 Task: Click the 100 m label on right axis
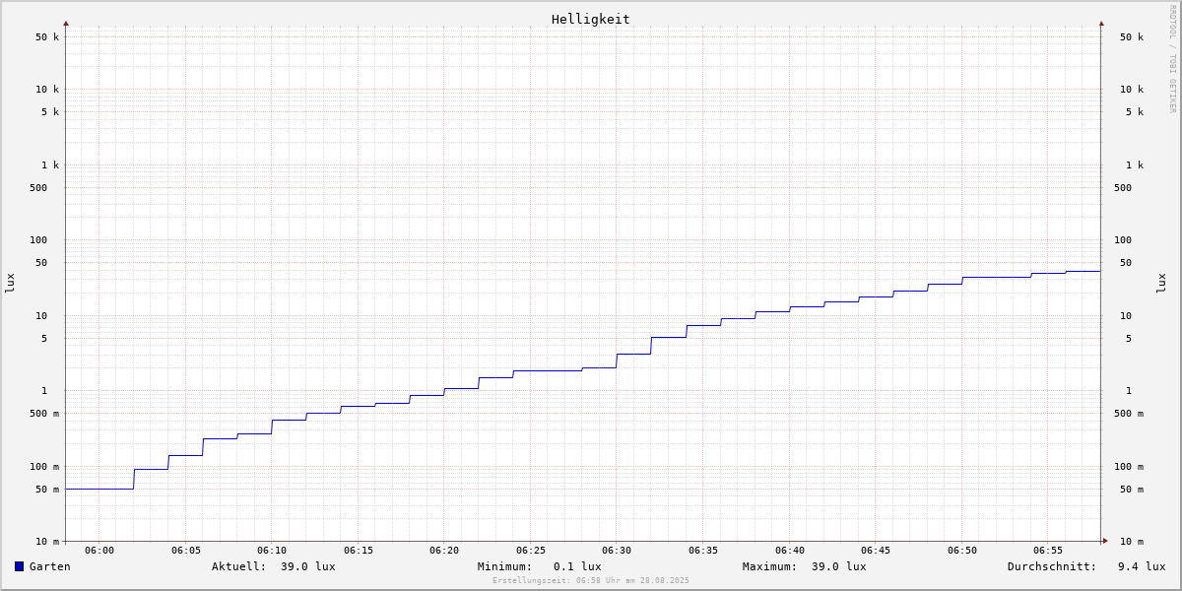1129,467
